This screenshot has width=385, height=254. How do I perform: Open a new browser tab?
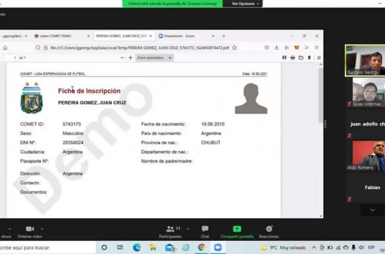tap(224, 36)
